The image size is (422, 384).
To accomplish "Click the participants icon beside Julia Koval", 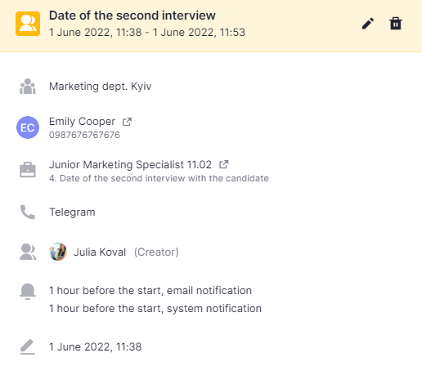I will 28,252.
